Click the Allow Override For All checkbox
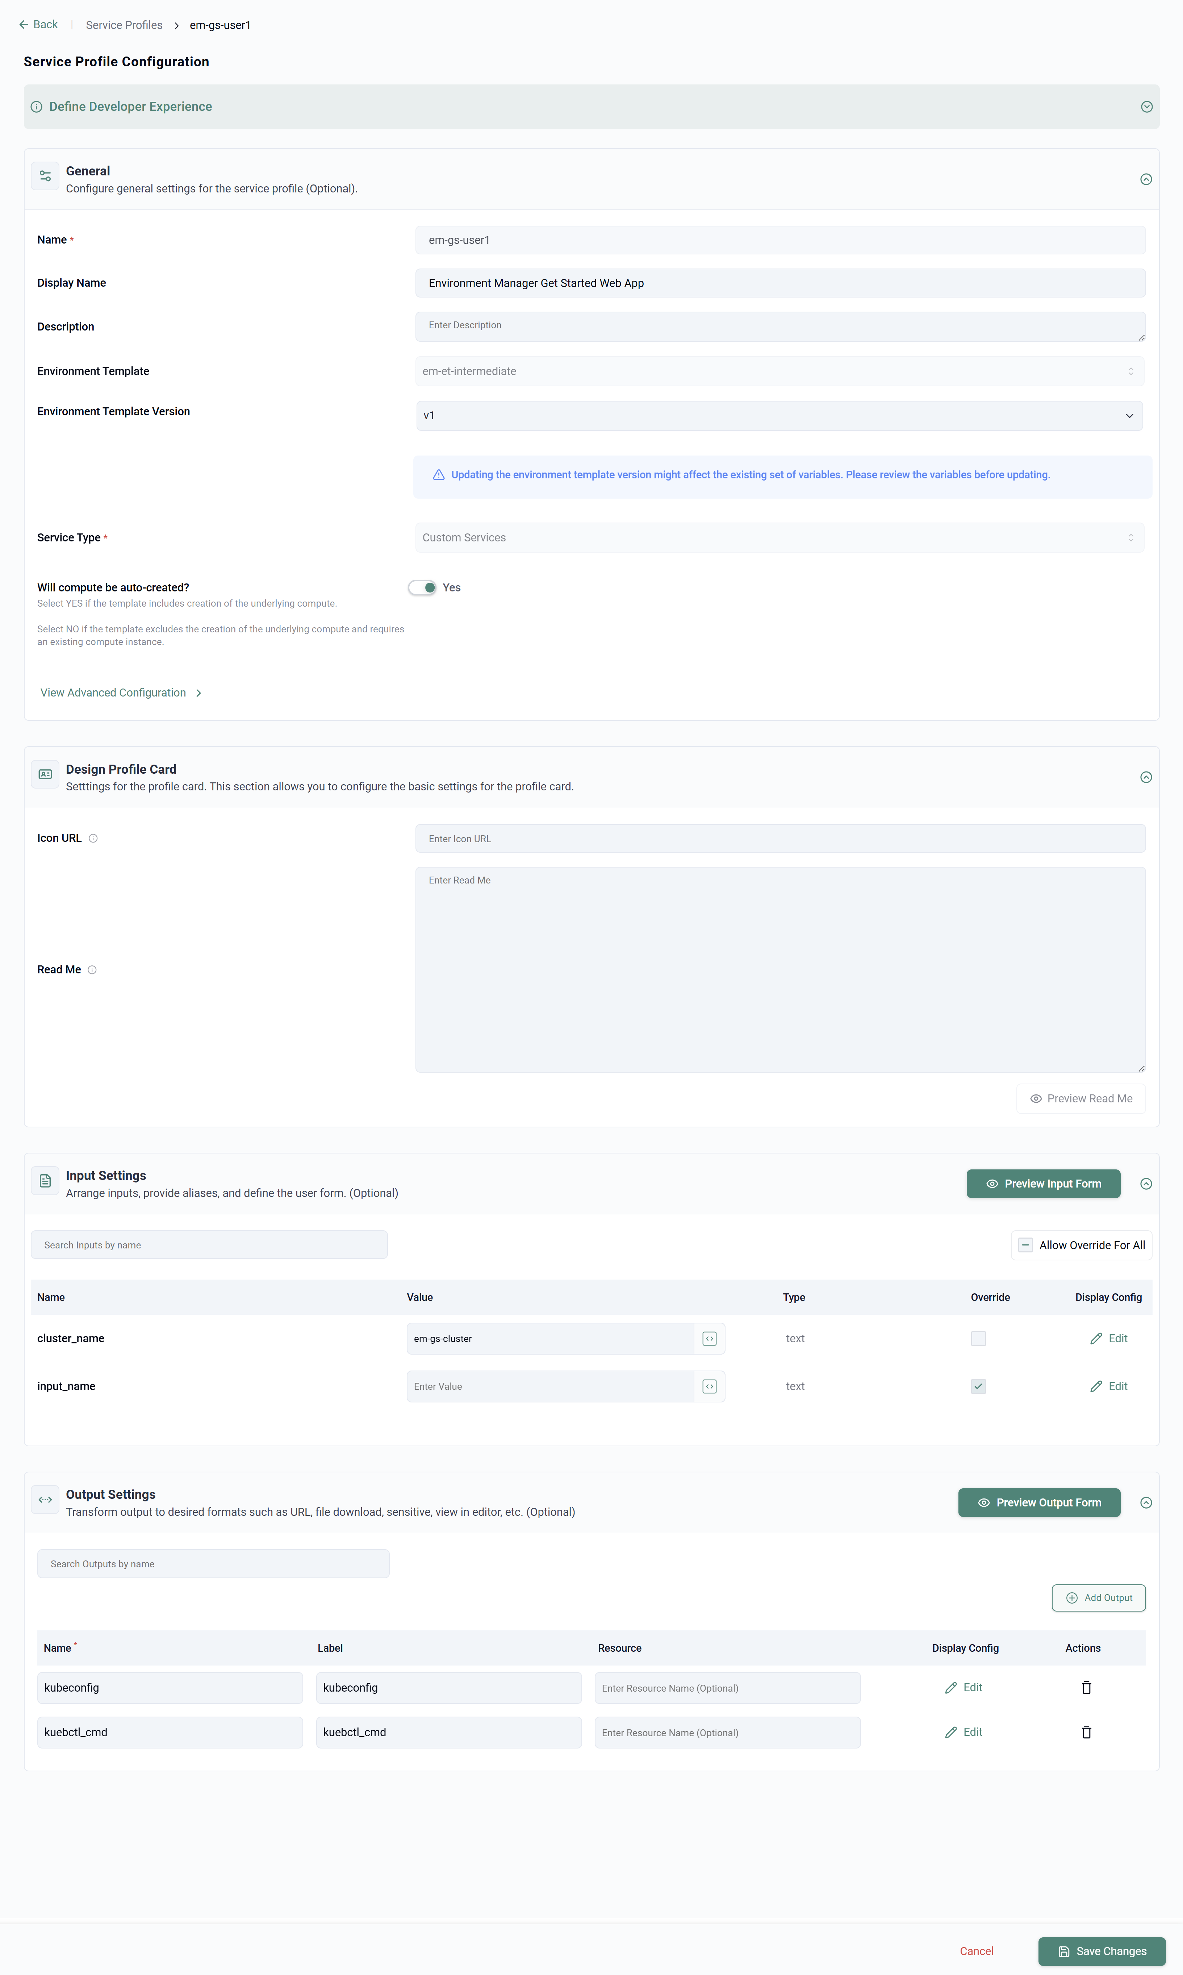This screenshot has height=1975, width=1183. point(1026,1245)
